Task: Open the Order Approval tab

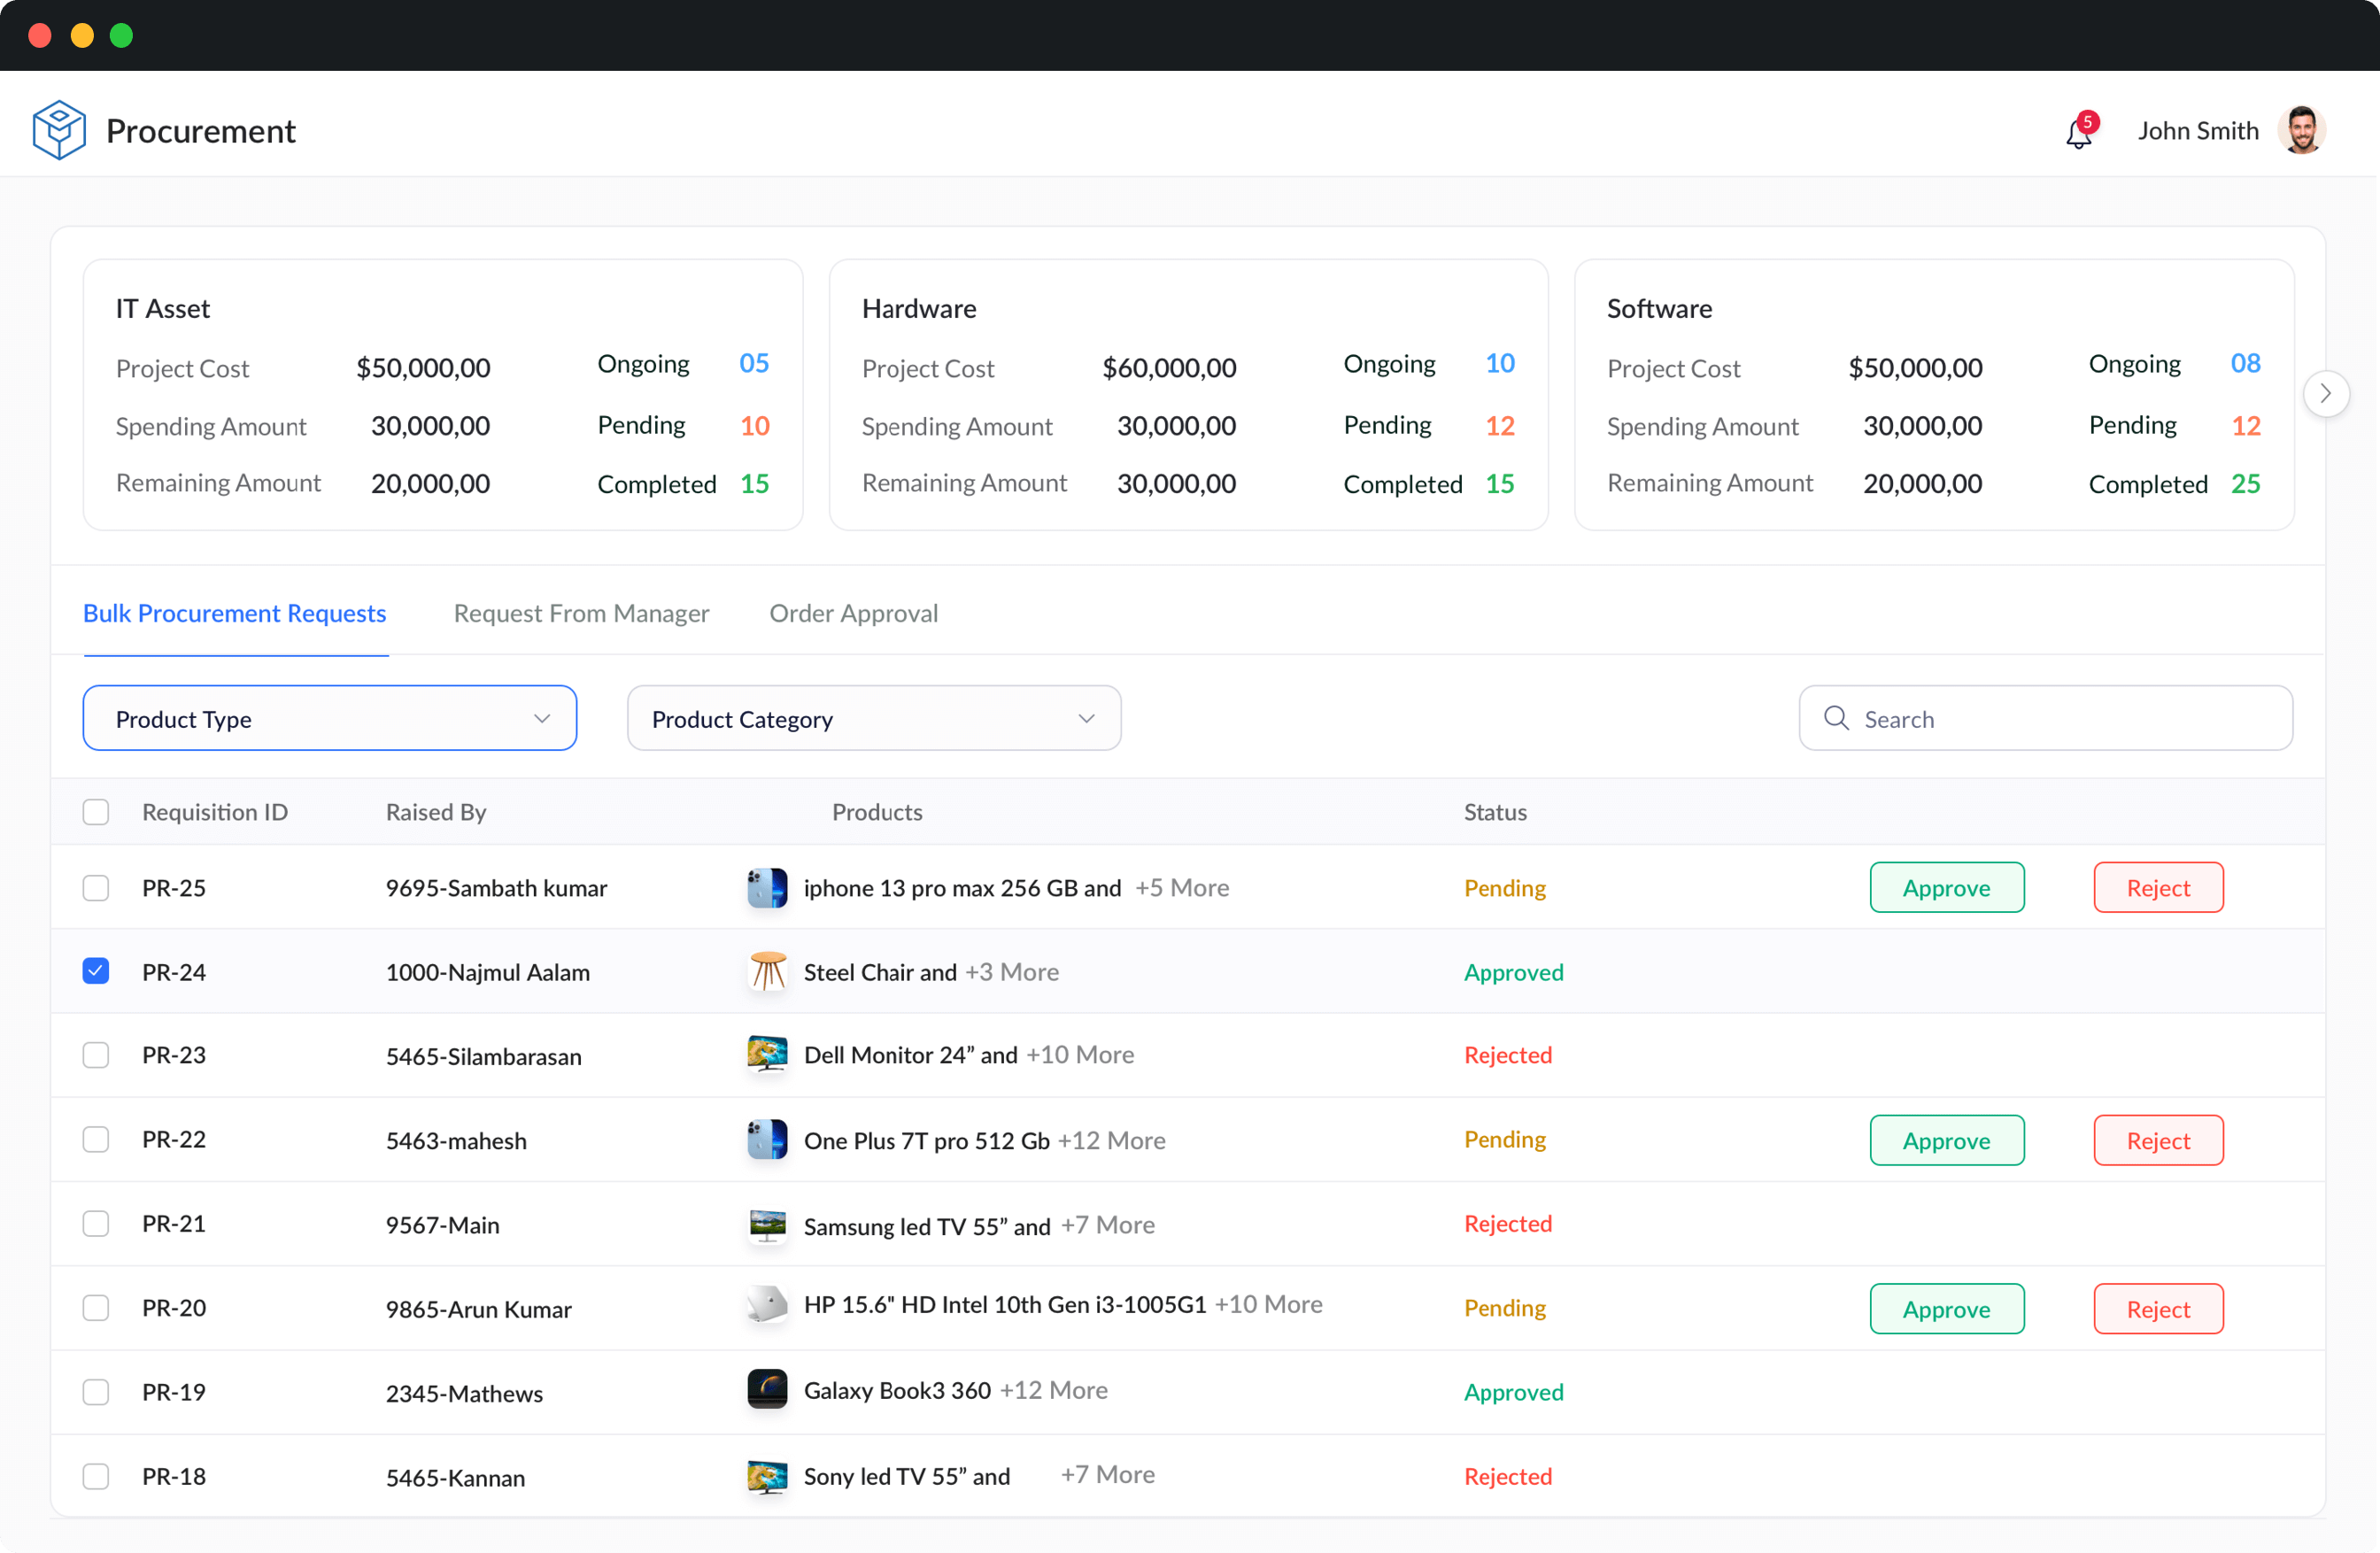Action: coord(853,613)
